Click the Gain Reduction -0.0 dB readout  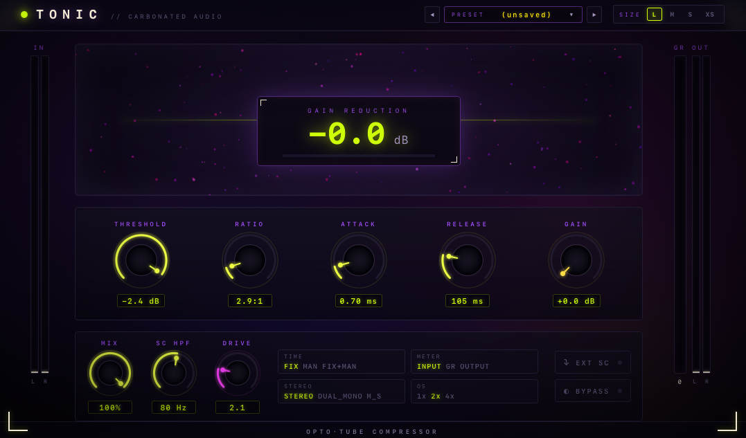coord(359,131)
